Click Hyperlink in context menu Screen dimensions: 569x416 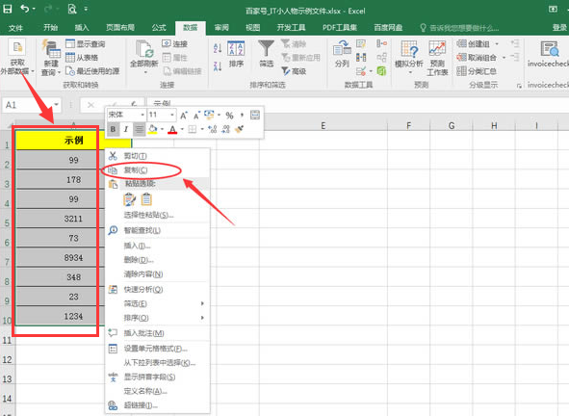tap(157, 405)
